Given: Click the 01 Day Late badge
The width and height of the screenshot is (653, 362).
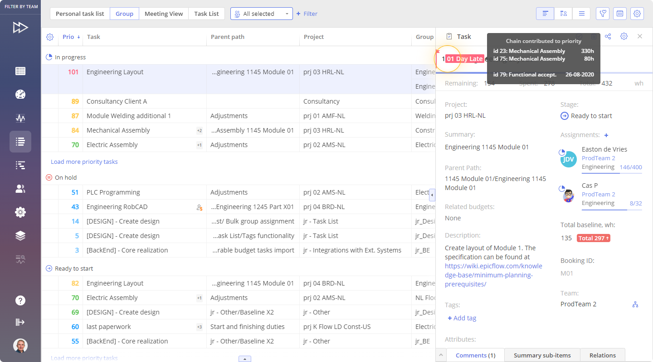Looking at the screenshot, I should point(464,59).
